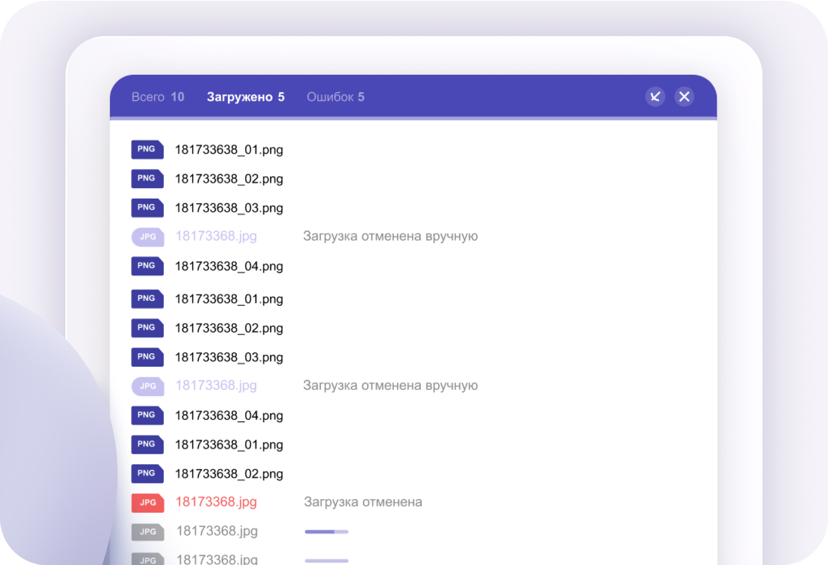Select the last 181733638_01.png file name
Screen dimensions: 828x565
point(229,445)
